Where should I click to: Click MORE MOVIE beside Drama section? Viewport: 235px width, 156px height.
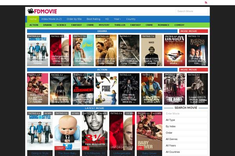(193, 31)
